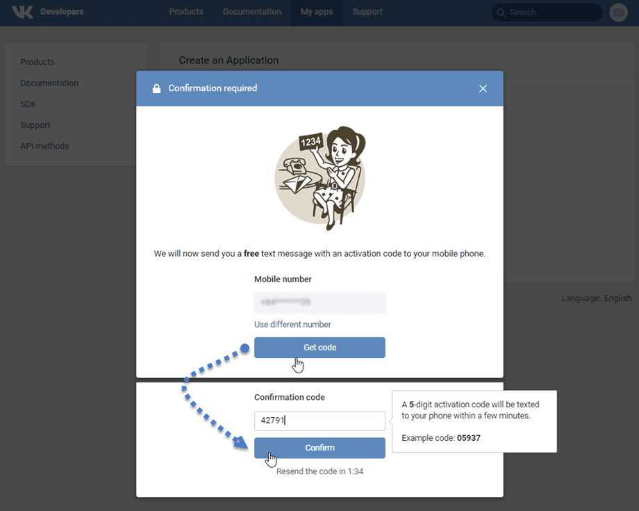The height and width of the screenshot is (511, 639).
Task: Open SDK in the left sidebar
Action: [28, 104]
